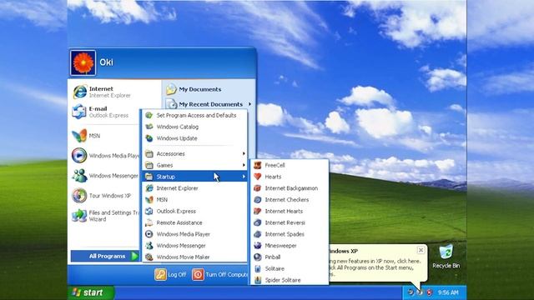Launch Windows Update from All Programs

click(194, 138)
